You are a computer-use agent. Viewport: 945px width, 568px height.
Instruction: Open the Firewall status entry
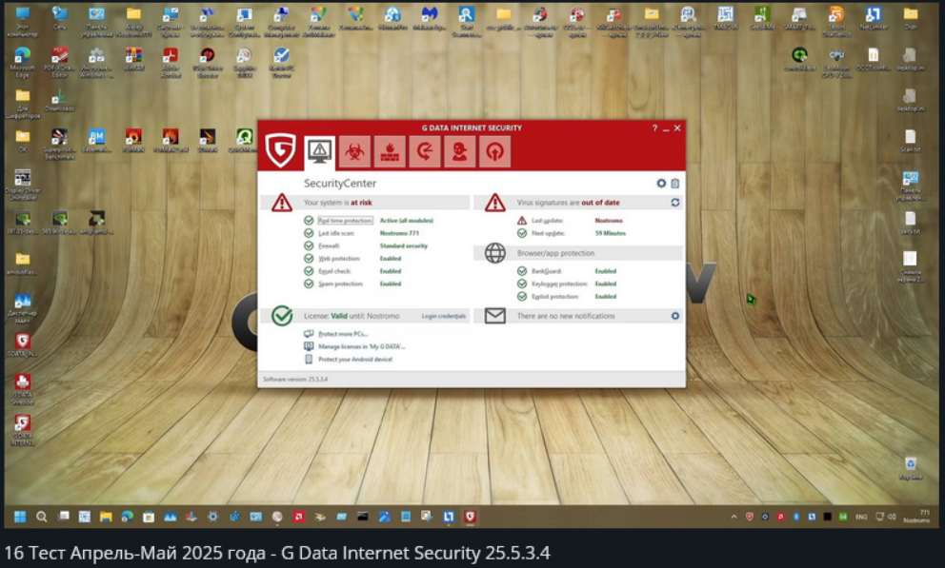tap(329, 246)
